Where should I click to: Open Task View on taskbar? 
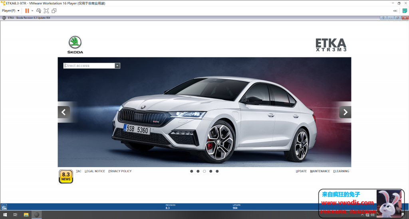(15, 215)
